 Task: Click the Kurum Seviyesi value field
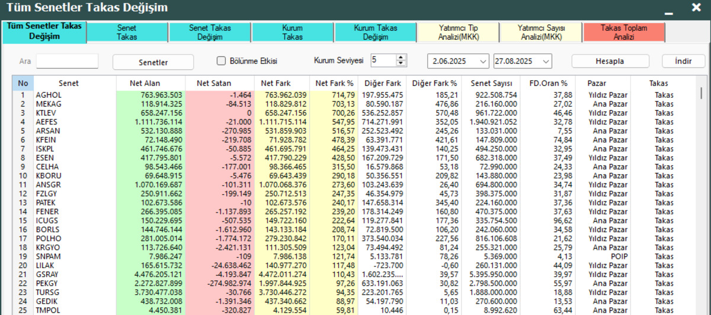(x=383, y=60)
